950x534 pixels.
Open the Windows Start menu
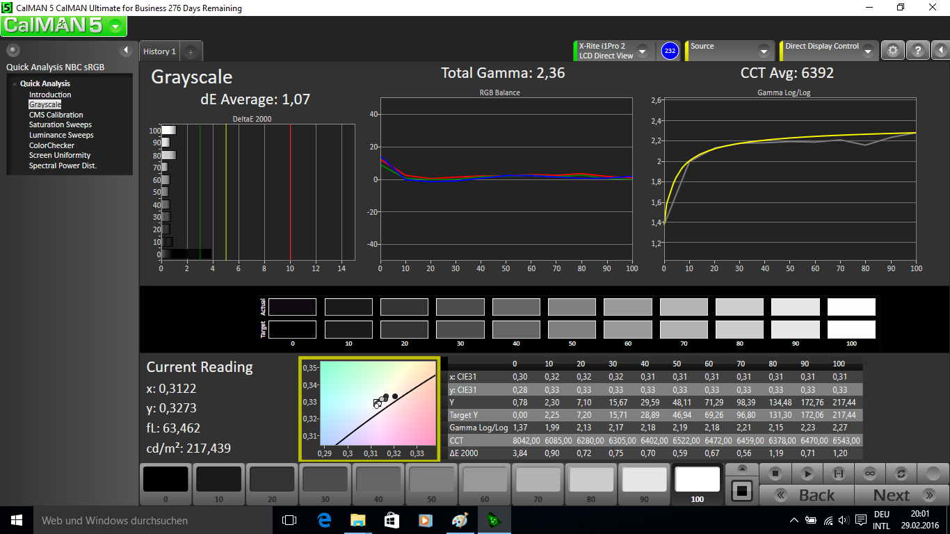[16, 520]
